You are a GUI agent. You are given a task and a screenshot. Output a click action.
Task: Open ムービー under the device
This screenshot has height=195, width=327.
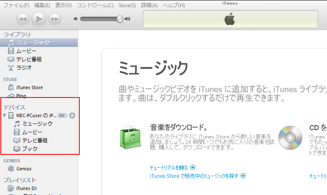click(x=32, y=132)
